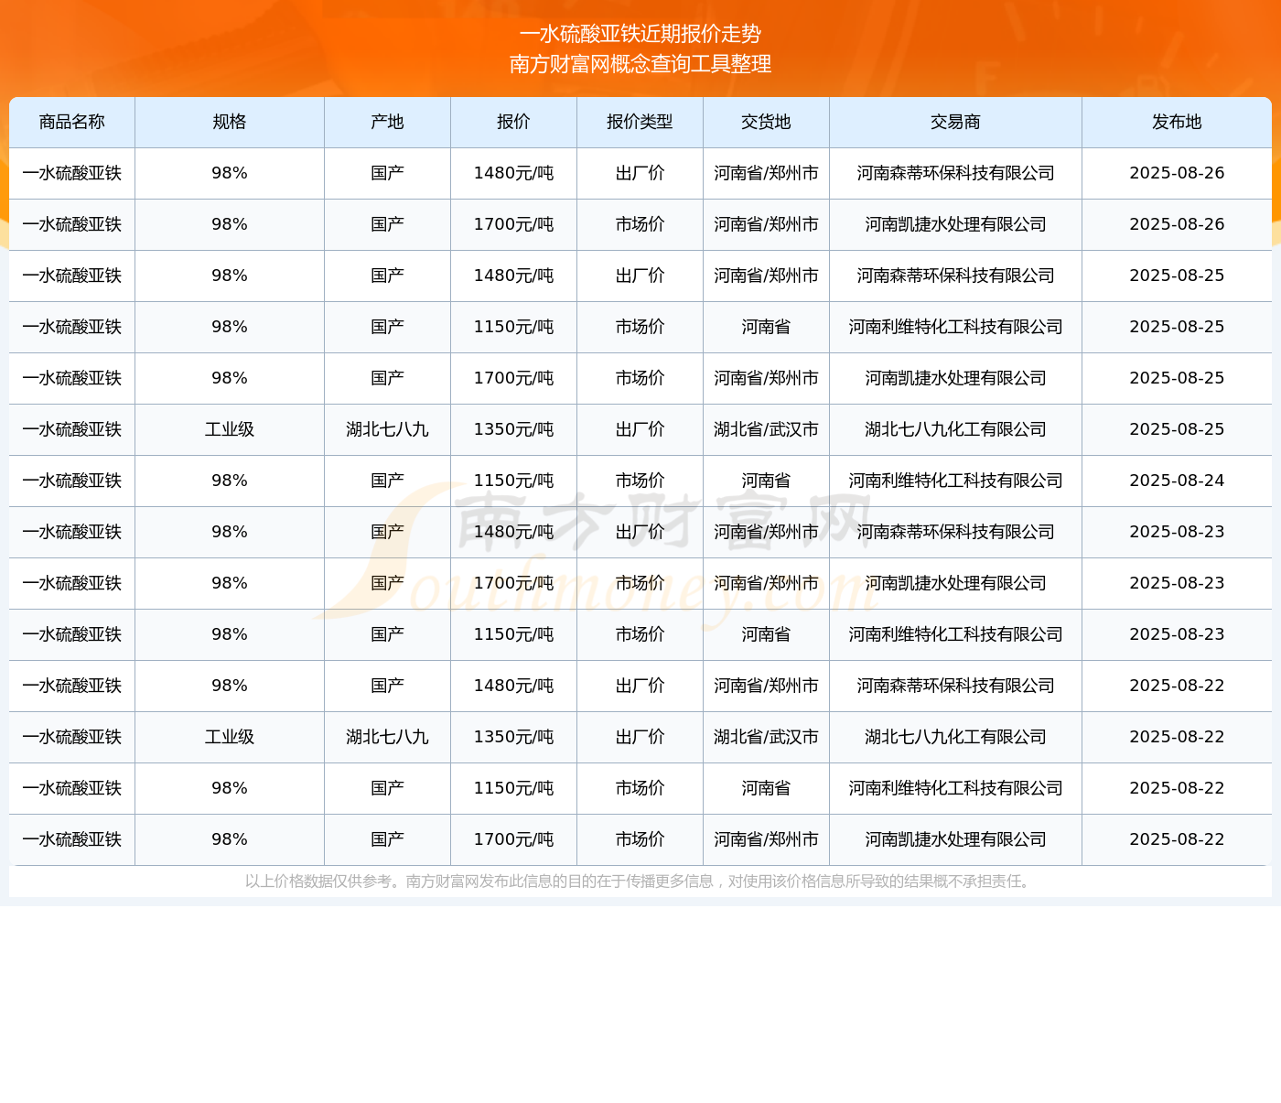Image resolution: width=1281 pixels, height=1103 pixels.
Task: Click 湖北七八九化工有限公司 in the 2025-08-25 row
Action: click(955, 429)
